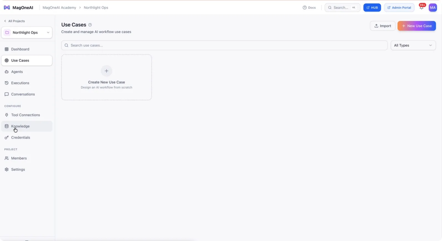
Task: Focus the top Search field
Action: 342,7
